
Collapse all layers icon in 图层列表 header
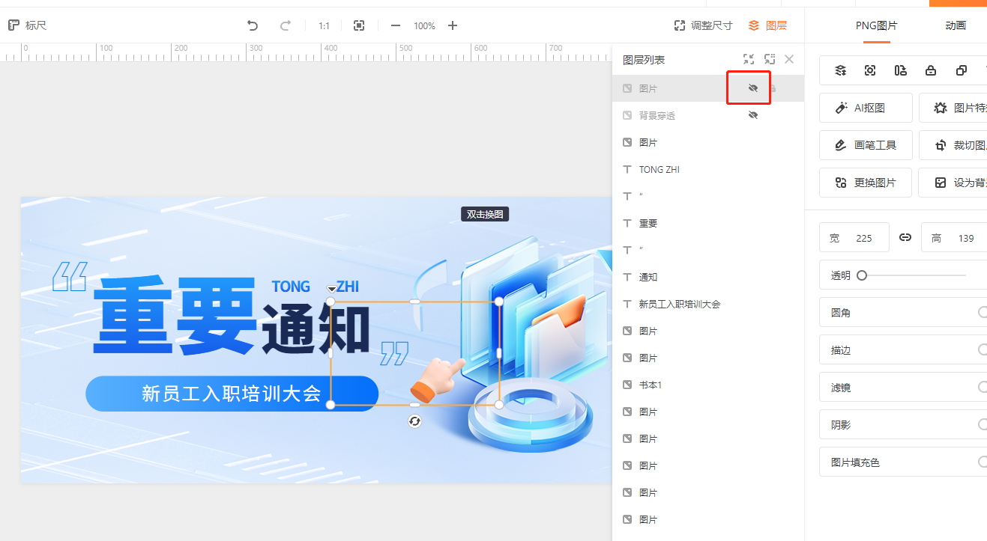pyautogui.click(x=749, y=59)
